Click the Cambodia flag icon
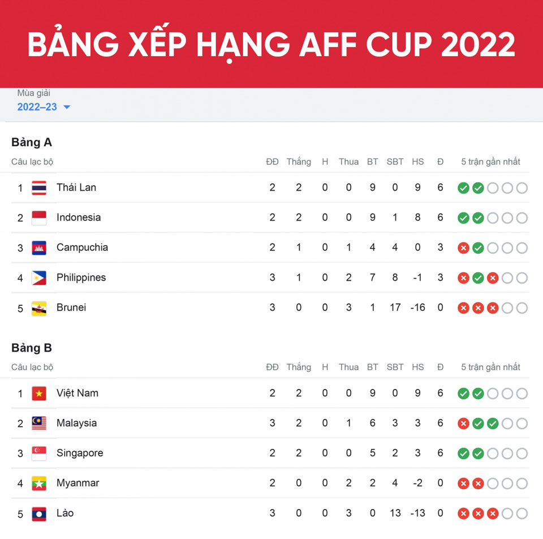Image resolution: width=543 pixels, height=539 pixels. [x=39, y=248]
